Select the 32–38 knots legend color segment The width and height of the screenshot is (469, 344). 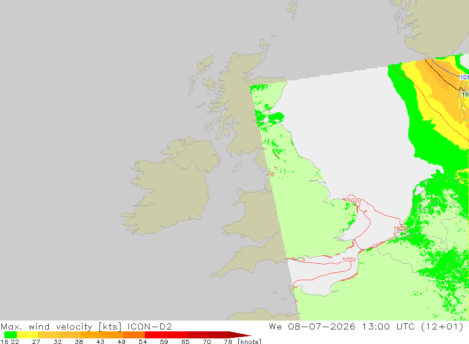(70, 335)
